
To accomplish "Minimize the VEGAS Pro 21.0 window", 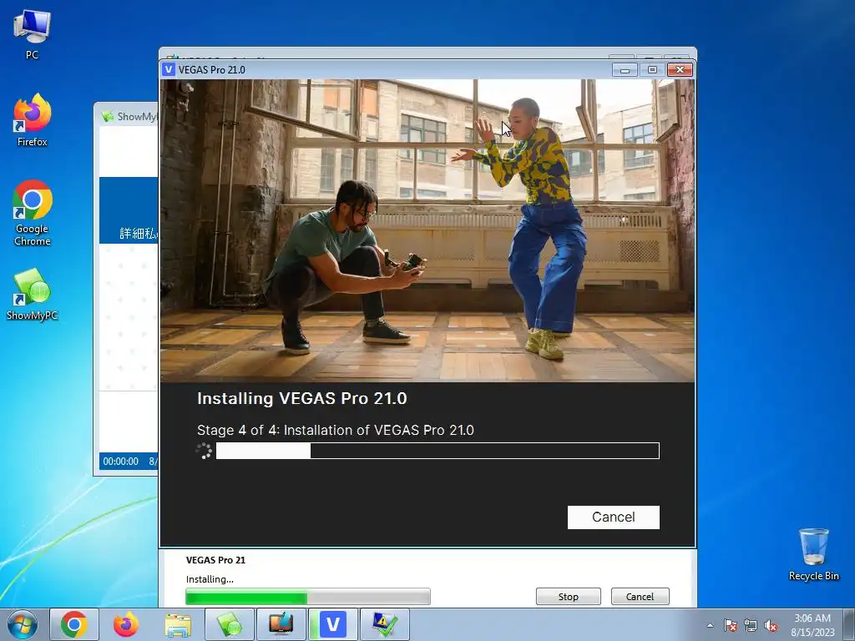I will [625, 70].
